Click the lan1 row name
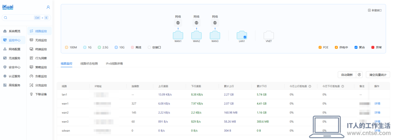Screen dimensions: 394x140 point(65,94)
